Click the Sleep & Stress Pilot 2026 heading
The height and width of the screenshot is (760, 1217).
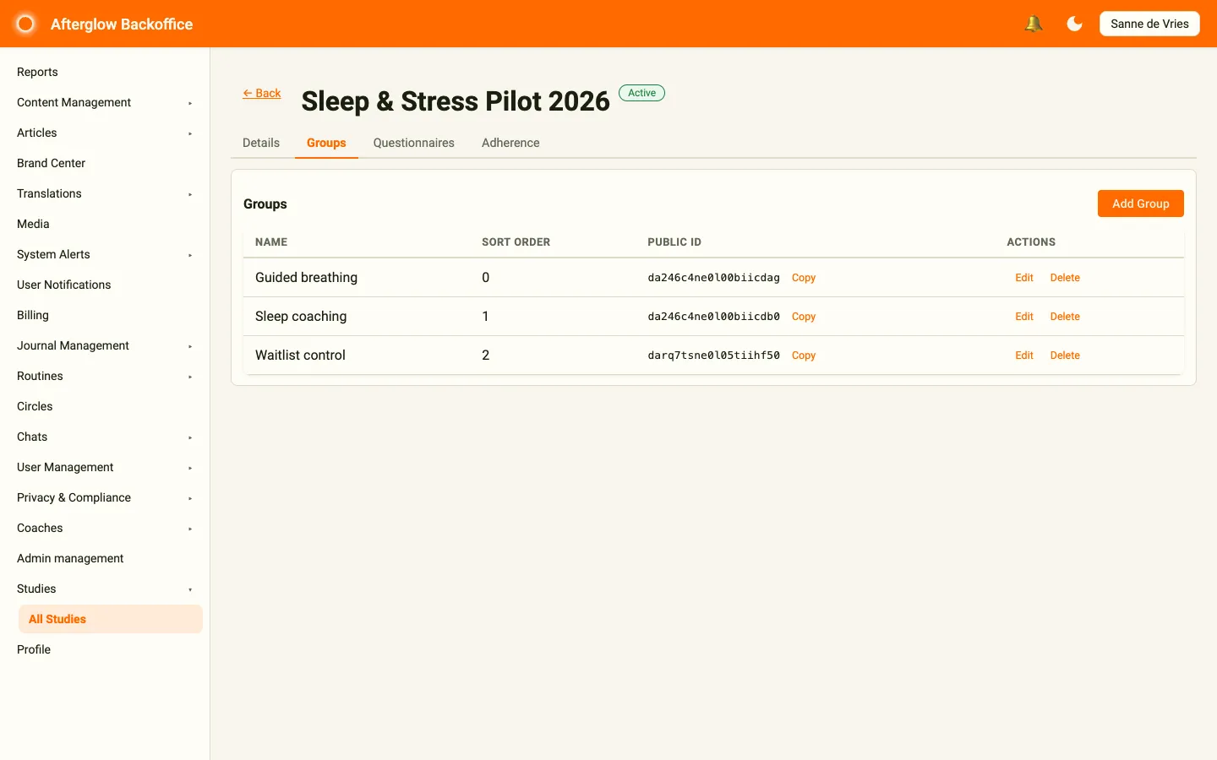coord(456,101)
